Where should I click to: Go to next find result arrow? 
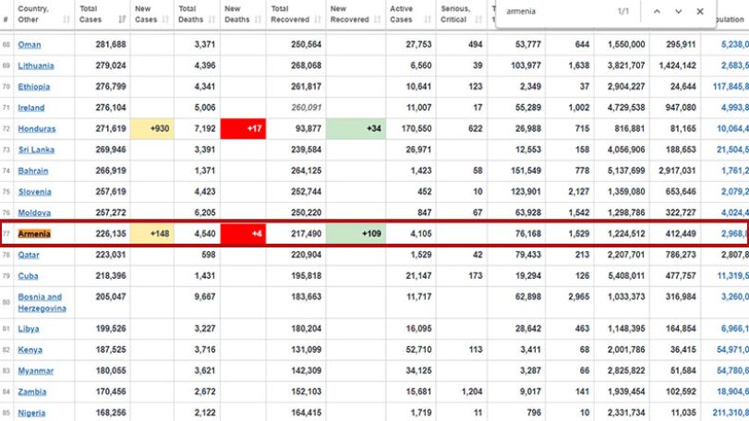click(x=678, y=11)
